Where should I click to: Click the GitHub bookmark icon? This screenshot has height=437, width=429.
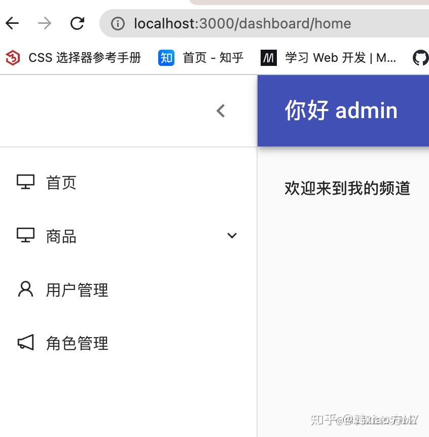pyautogui.click(x=421, y=58)
